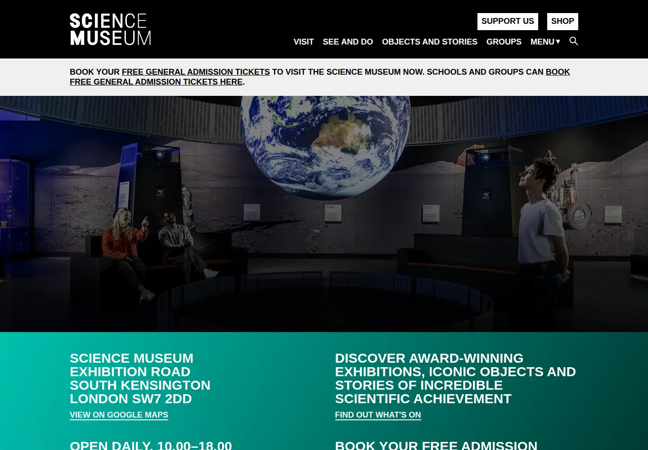
Task: Open the SEE AND DO section
Action: point(348,42)
